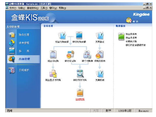Launch 银行存款对账 magnifier icon
Viewport: 156px width, 117px height.
point(80,74)
